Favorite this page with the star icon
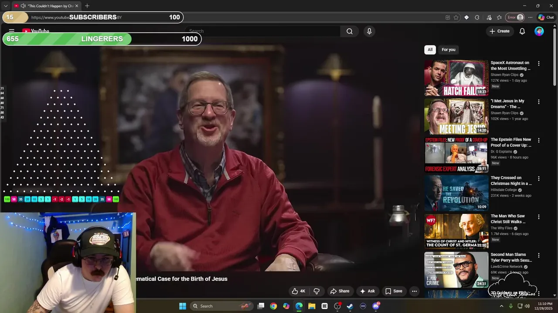 456,17
